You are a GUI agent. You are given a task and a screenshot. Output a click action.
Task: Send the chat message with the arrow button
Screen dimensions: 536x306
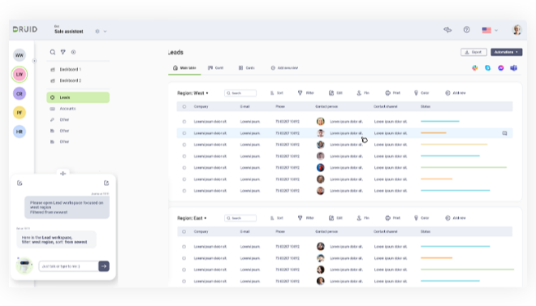[x=104, y=266]
